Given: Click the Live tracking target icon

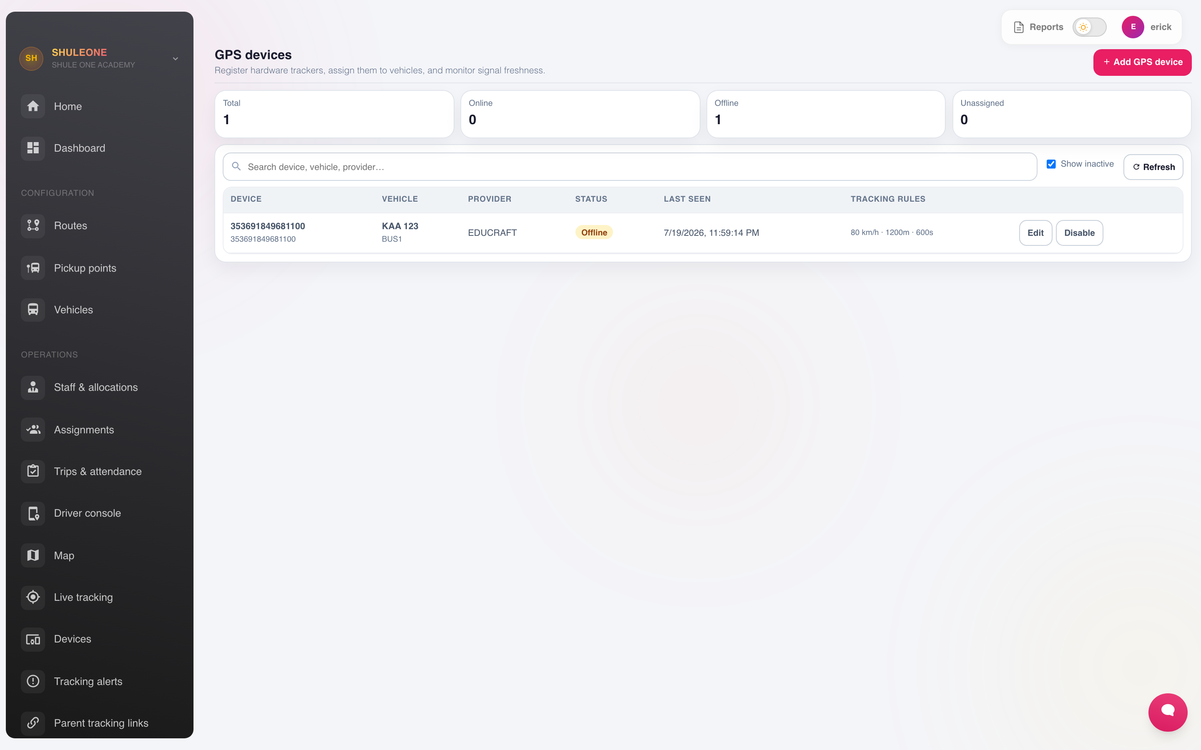Looking at the screenshot, I should (x=33, y=597).
